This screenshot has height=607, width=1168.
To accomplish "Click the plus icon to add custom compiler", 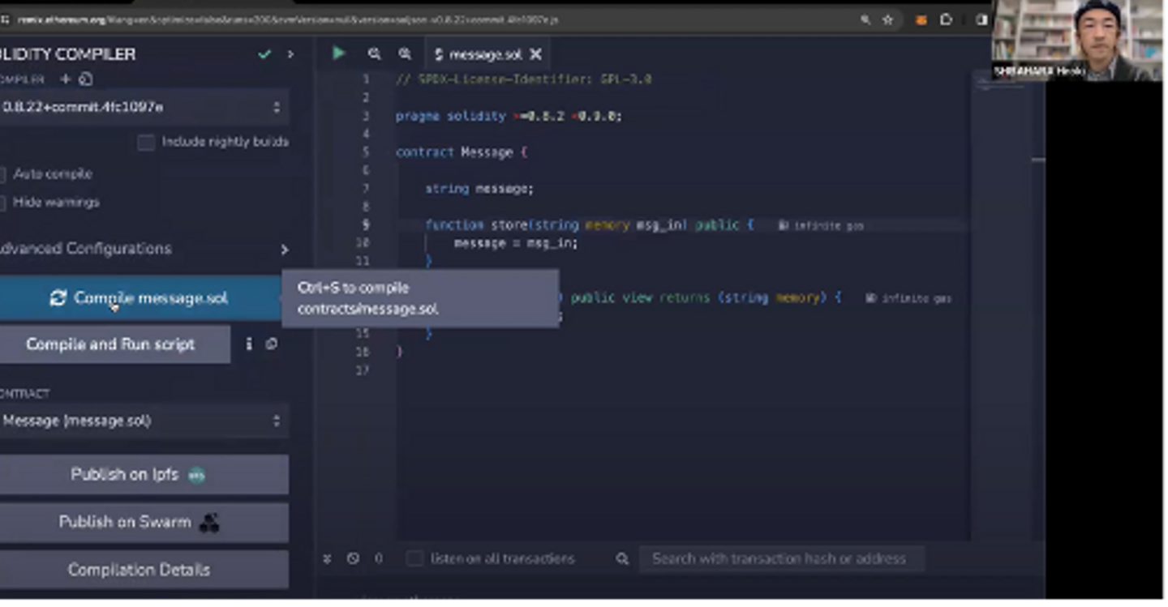I will pos(67,79).
